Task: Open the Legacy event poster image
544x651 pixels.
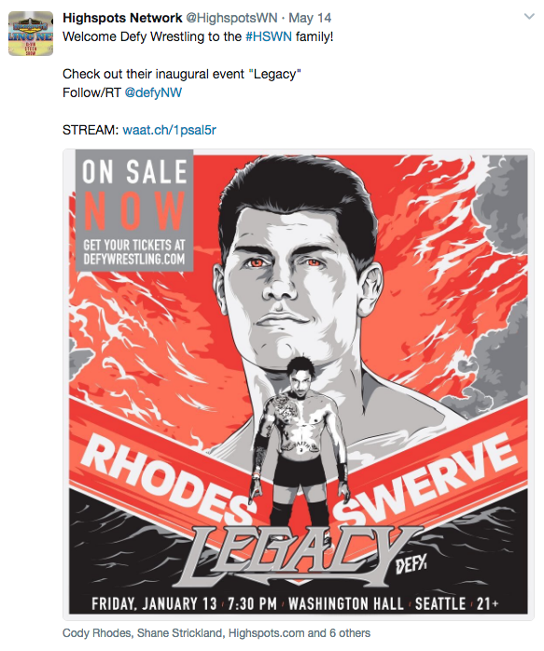Action: (x=299, y=385)
